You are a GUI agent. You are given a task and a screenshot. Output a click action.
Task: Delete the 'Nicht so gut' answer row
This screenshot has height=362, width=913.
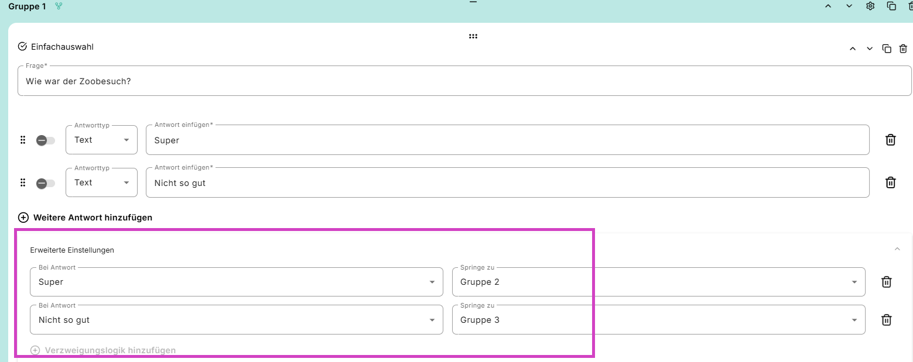coord(890,182)
